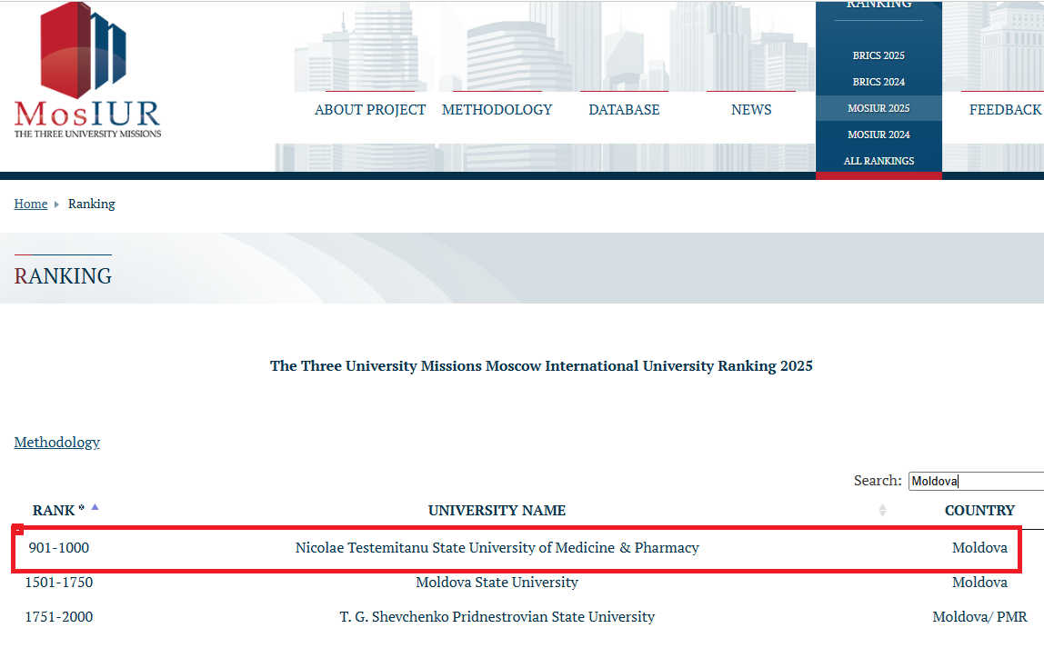Image resolution: width=1044 pixels, height=648 pixels.
Task: Select the Moldova State University row
Action: click(x=497, y=583)
